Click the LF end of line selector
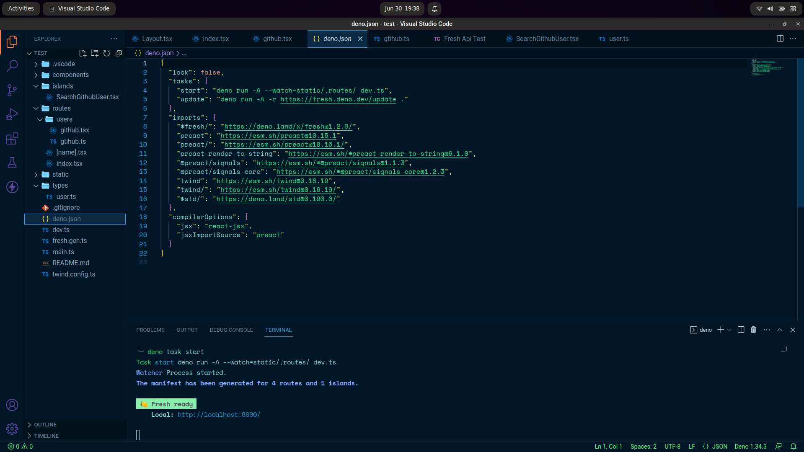This screenshot has width=804, height=452. tap(692, 447)
